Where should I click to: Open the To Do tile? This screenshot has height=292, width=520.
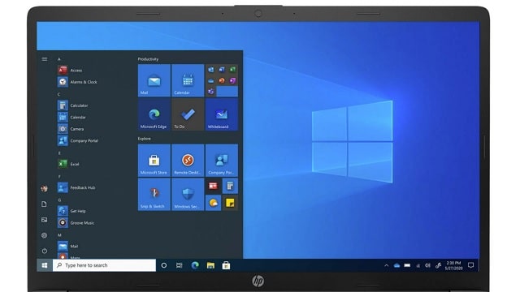188,114
